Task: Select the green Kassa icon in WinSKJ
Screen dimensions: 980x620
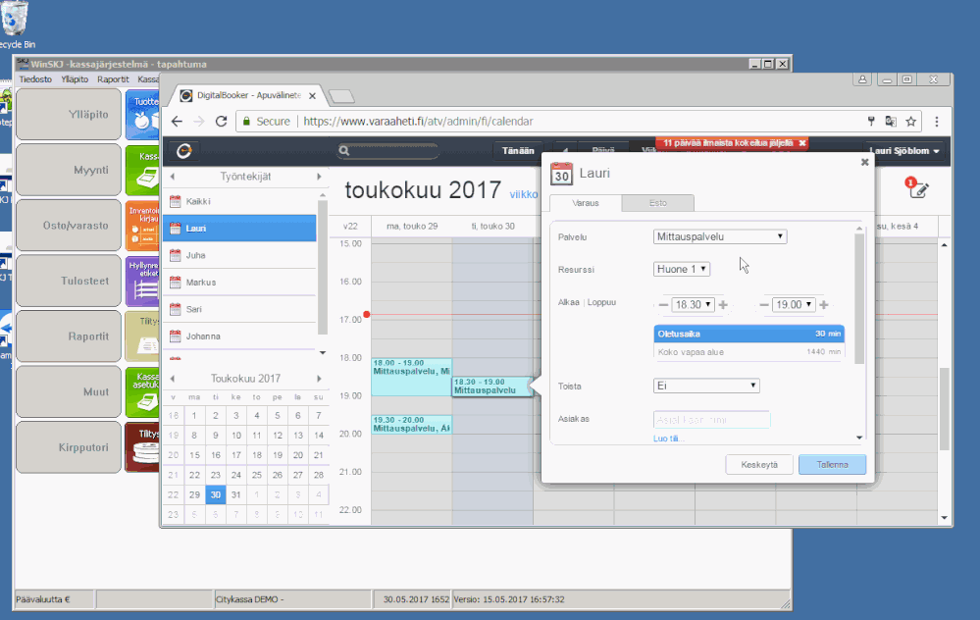Action: (142, 169)
